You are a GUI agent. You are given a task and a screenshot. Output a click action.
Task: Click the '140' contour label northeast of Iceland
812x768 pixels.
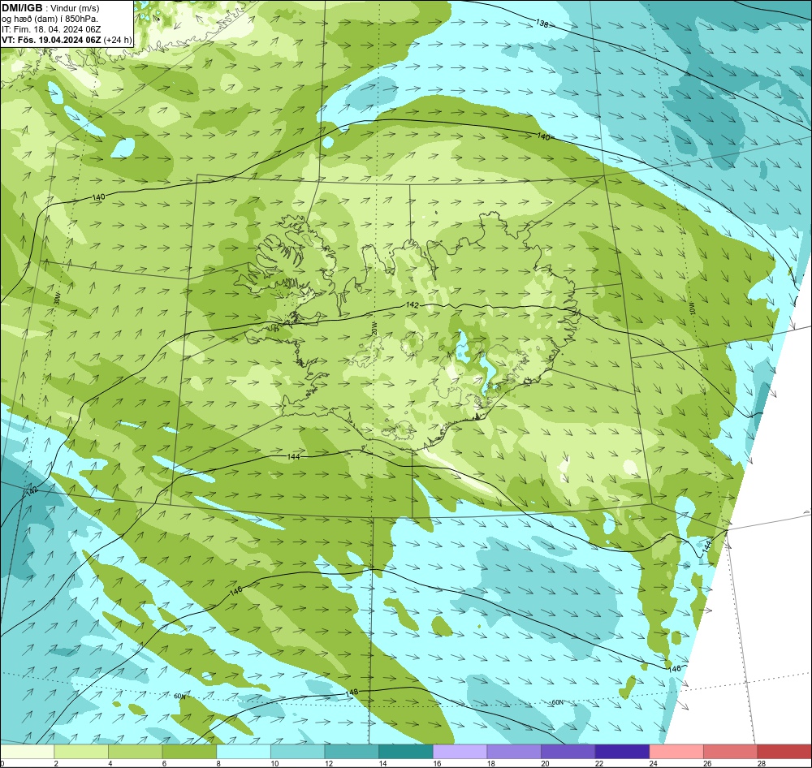tap(543, 136)
